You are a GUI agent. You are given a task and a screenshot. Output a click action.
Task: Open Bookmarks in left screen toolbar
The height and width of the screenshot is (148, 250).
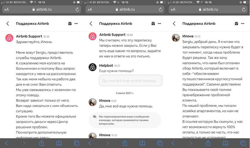click(59, 143)
